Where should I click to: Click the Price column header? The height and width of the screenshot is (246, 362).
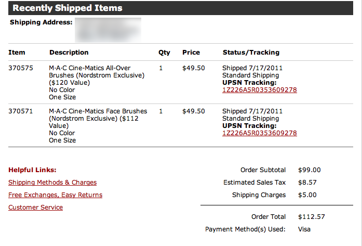[x=191, y=53]
